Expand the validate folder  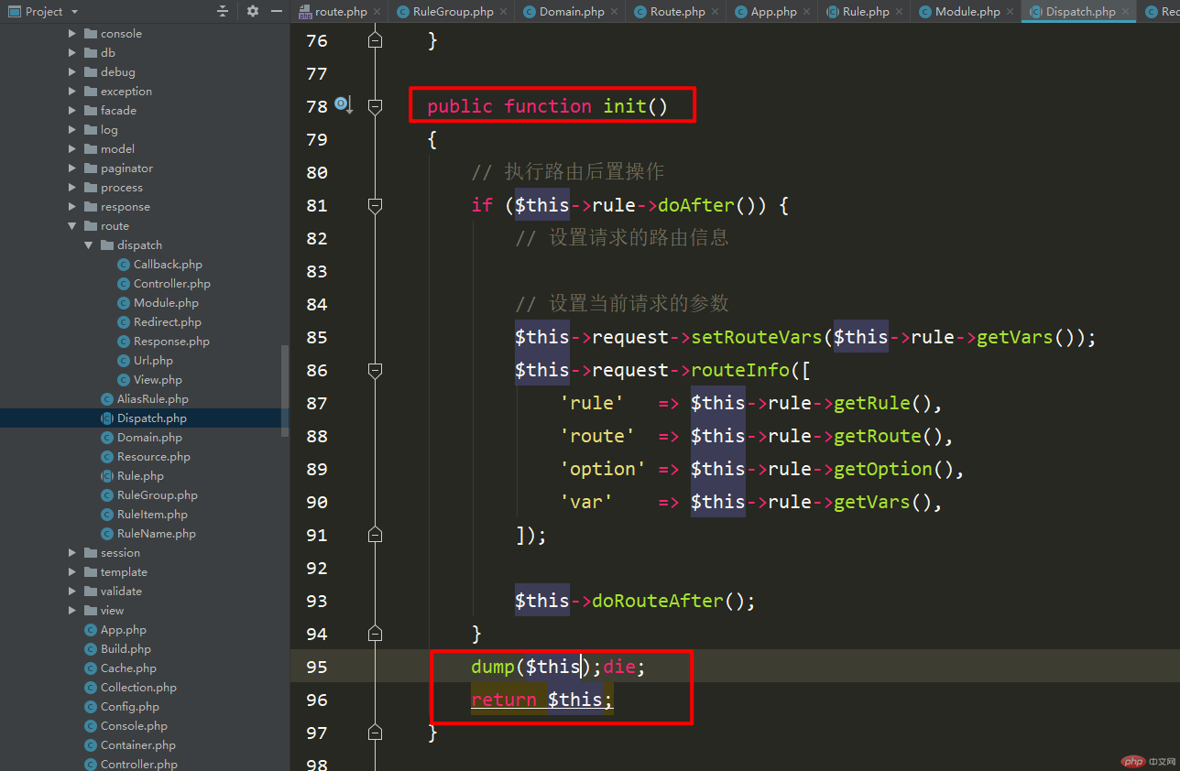[x=72, y=591]
